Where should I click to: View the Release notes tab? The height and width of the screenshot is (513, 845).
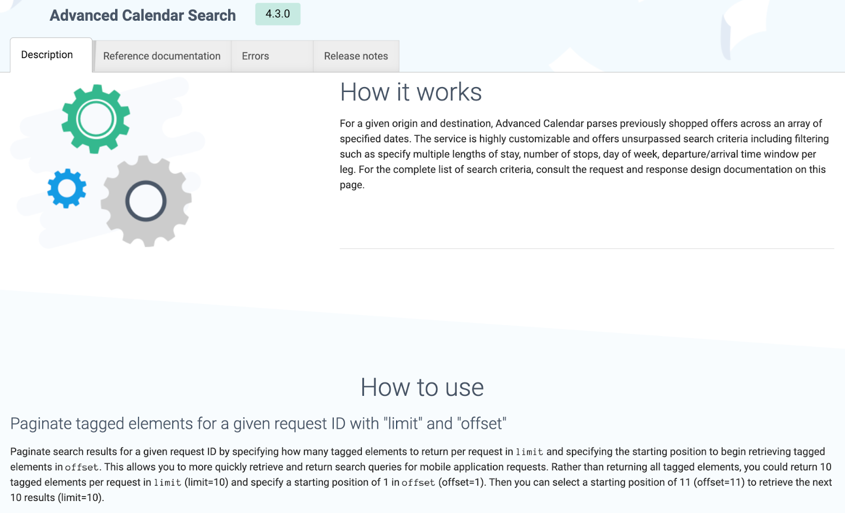pyautogui.click(x=356, y=55)
